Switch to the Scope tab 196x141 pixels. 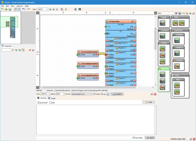52,98
